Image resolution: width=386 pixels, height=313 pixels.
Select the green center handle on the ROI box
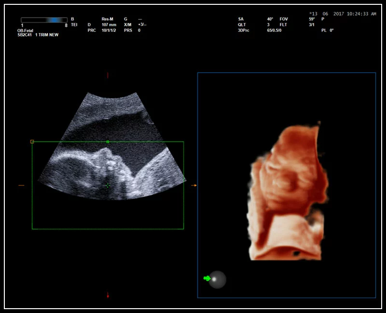point(107,141)
